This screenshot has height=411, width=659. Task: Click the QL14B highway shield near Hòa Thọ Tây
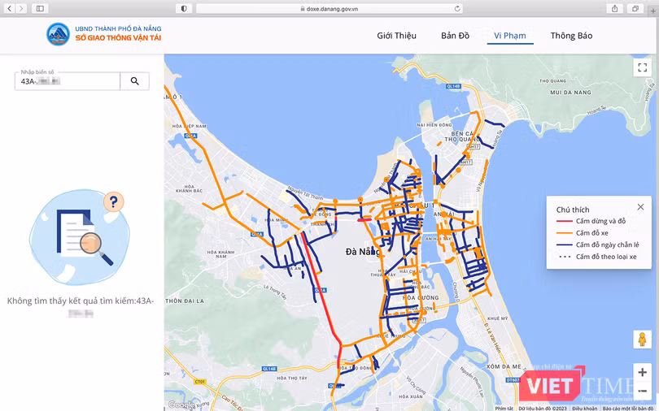269,369
